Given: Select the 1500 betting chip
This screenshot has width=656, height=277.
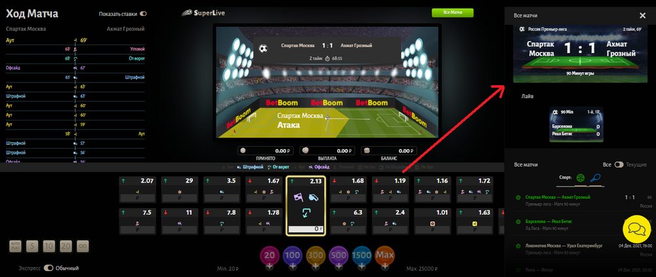Looking at the screenshot, I should point(361,255).
